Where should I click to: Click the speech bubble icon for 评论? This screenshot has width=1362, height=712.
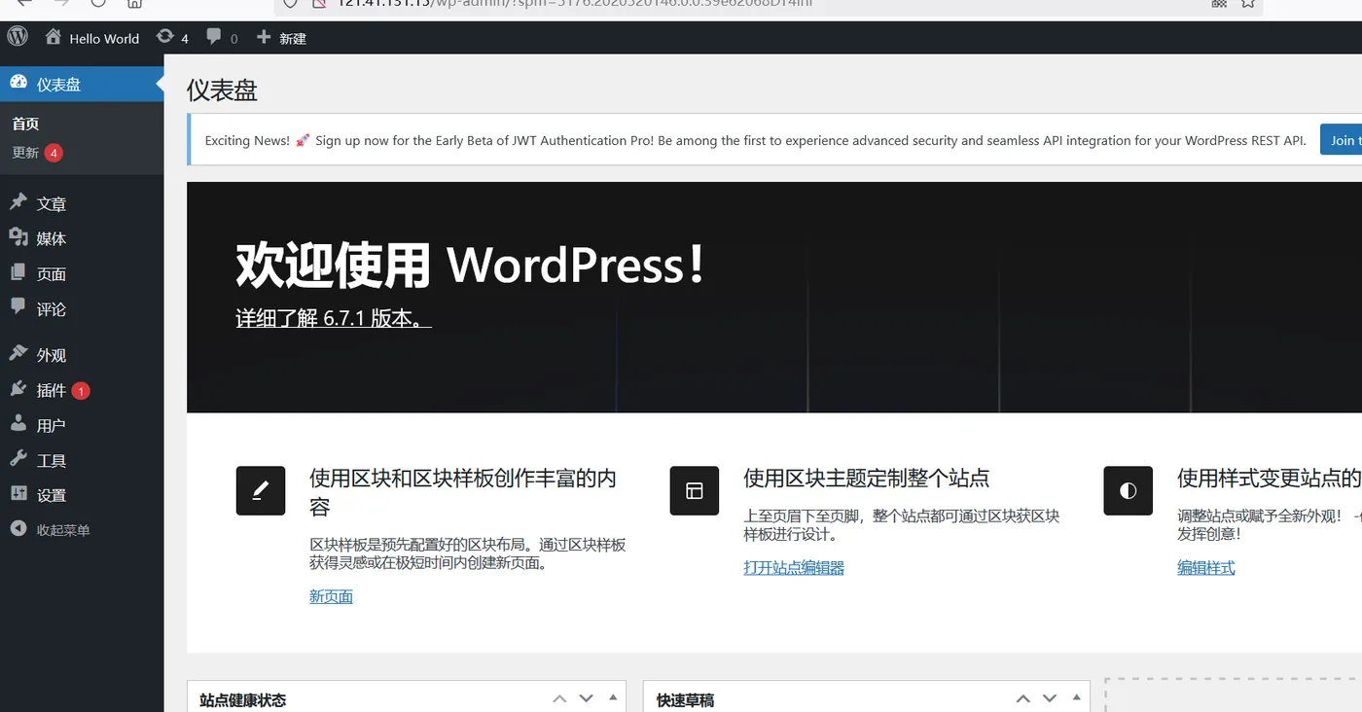18,307
